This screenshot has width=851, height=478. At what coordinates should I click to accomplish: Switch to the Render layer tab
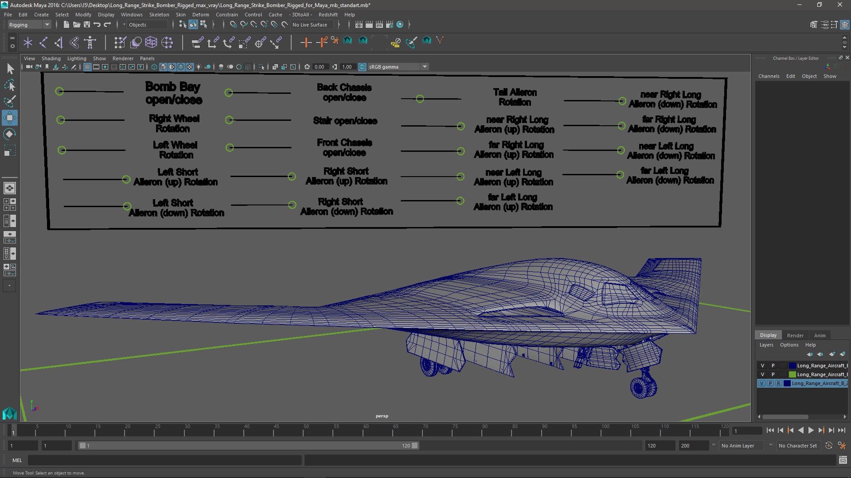click(795, 335)
